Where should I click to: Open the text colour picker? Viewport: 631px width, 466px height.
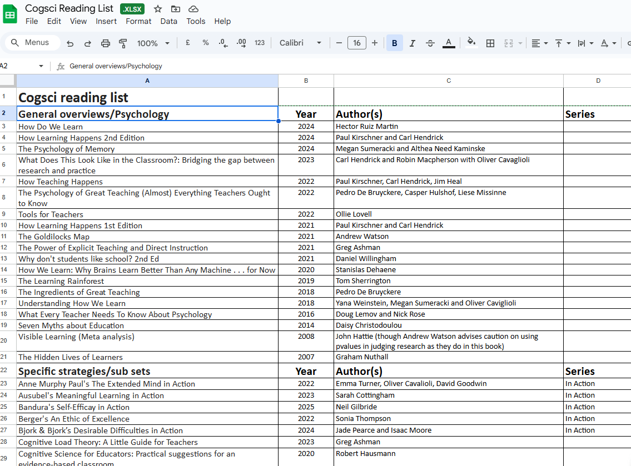pos(449,43)
